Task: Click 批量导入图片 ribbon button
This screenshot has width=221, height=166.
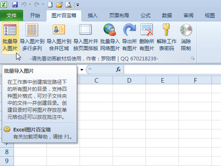Action: 10,38
